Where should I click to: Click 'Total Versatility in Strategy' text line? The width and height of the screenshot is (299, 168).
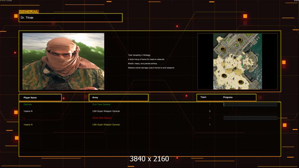tap(139, 55)
